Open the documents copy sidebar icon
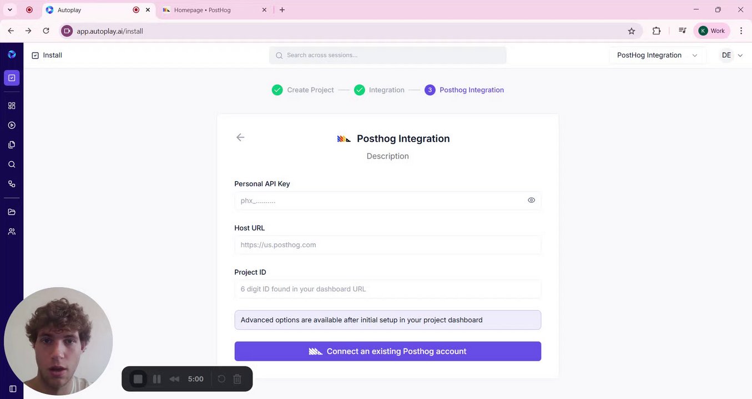 12,145
